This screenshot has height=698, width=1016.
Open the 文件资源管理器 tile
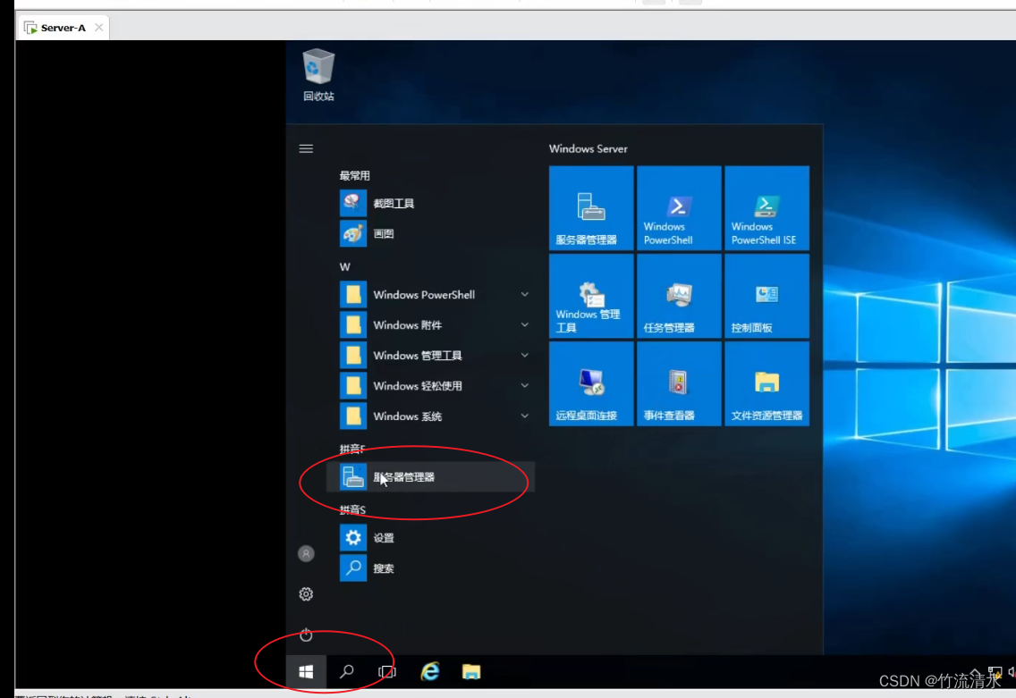[x=766, y=383]
